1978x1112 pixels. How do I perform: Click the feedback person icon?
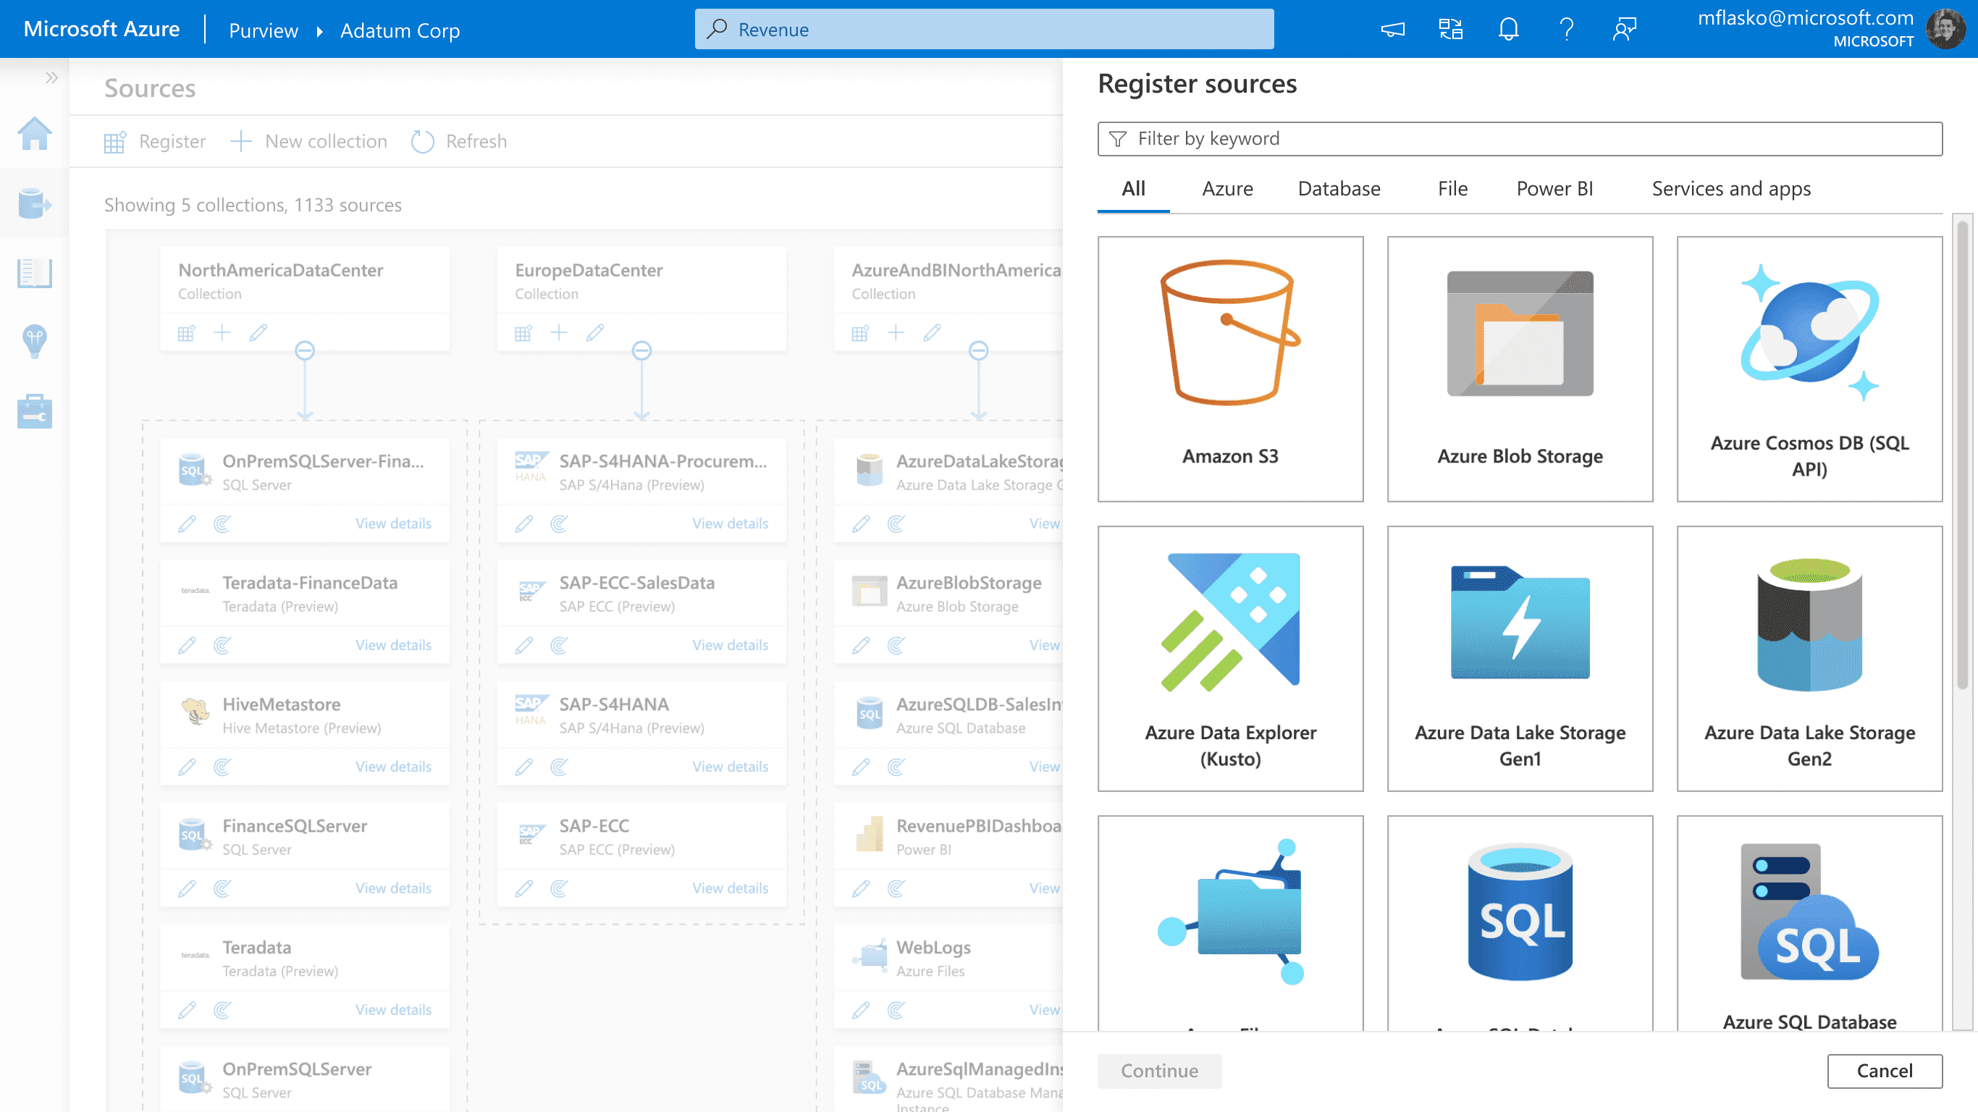pyautogui.click(x=1625, y=29)
